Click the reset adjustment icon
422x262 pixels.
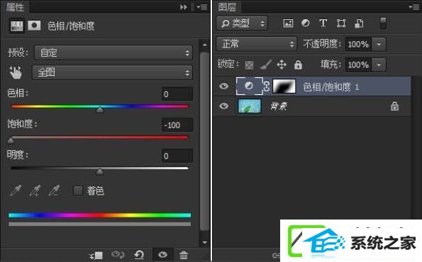(x=139, y=254)
